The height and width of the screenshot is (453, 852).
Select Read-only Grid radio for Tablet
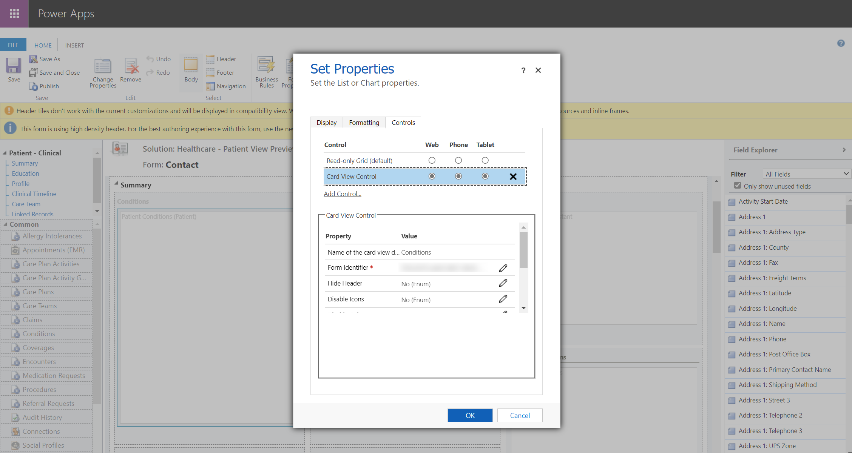(x=485, y=161)
